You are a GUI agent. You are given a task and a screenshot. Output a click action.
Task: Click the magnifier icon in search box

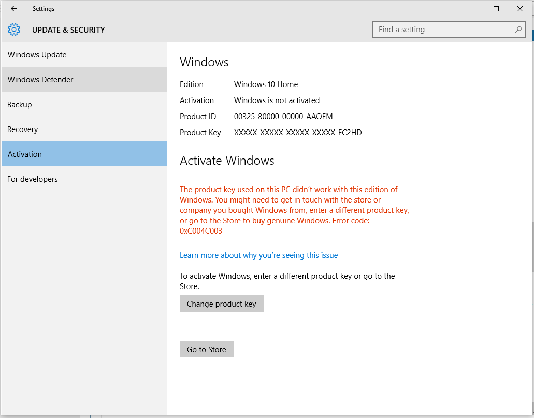tap(518, 30)
